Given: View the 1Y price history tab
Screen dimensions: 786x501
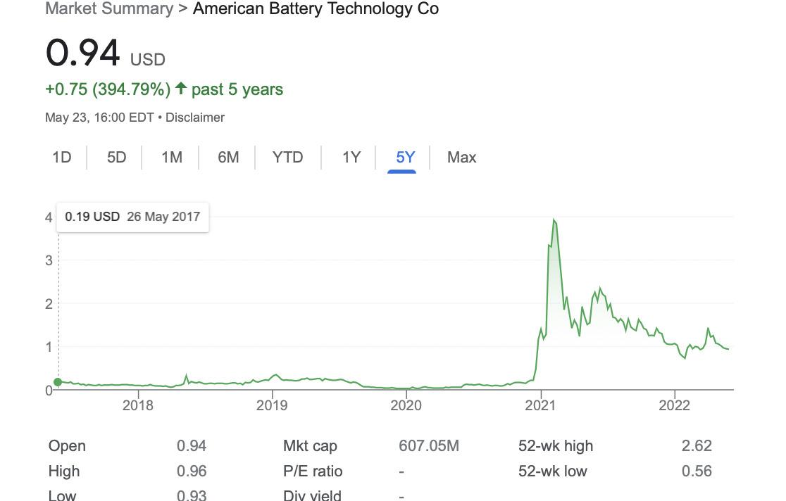Looking at the screenshot, I should point(351,158).
